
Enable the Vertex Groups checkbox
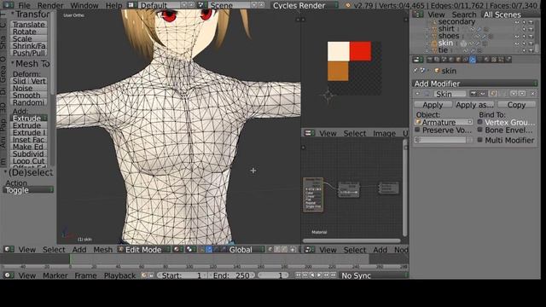[479, 122]
